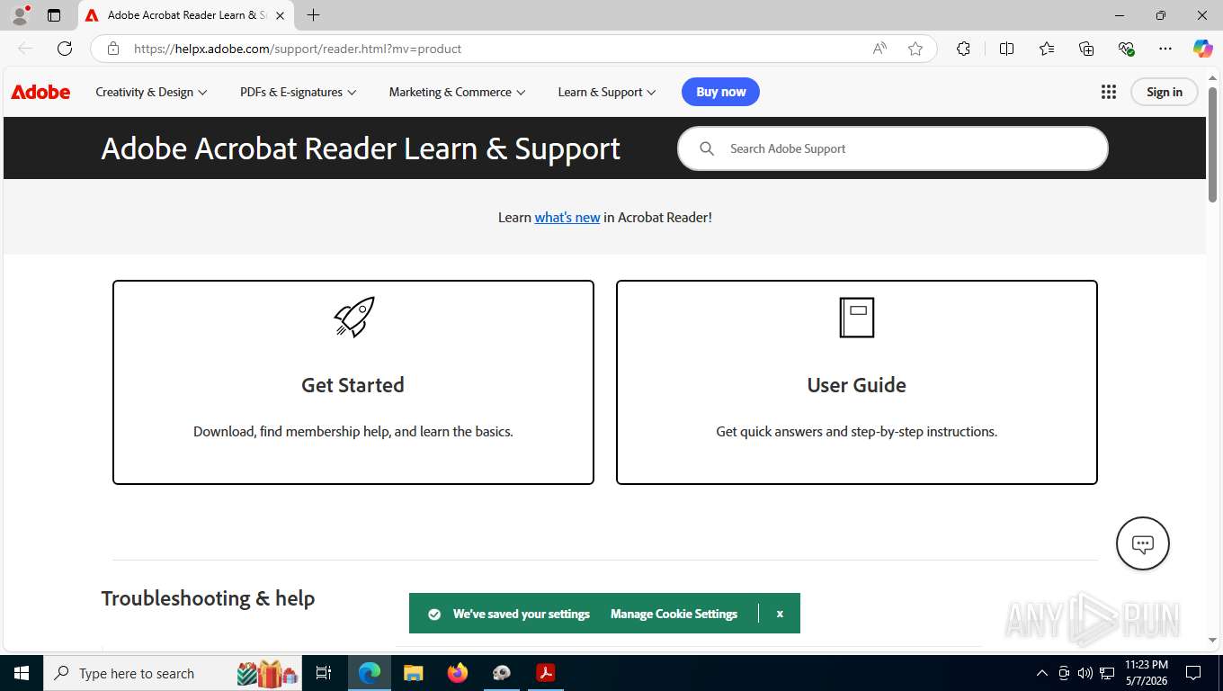Image resolution: width=1223 pixels, height=691 pixels.
Task: Activate the Read aloud icon
Action: (879, 49)
